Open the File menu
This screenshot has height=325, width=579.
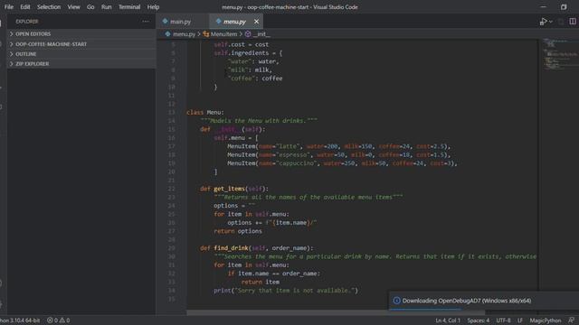click(9, 7)
